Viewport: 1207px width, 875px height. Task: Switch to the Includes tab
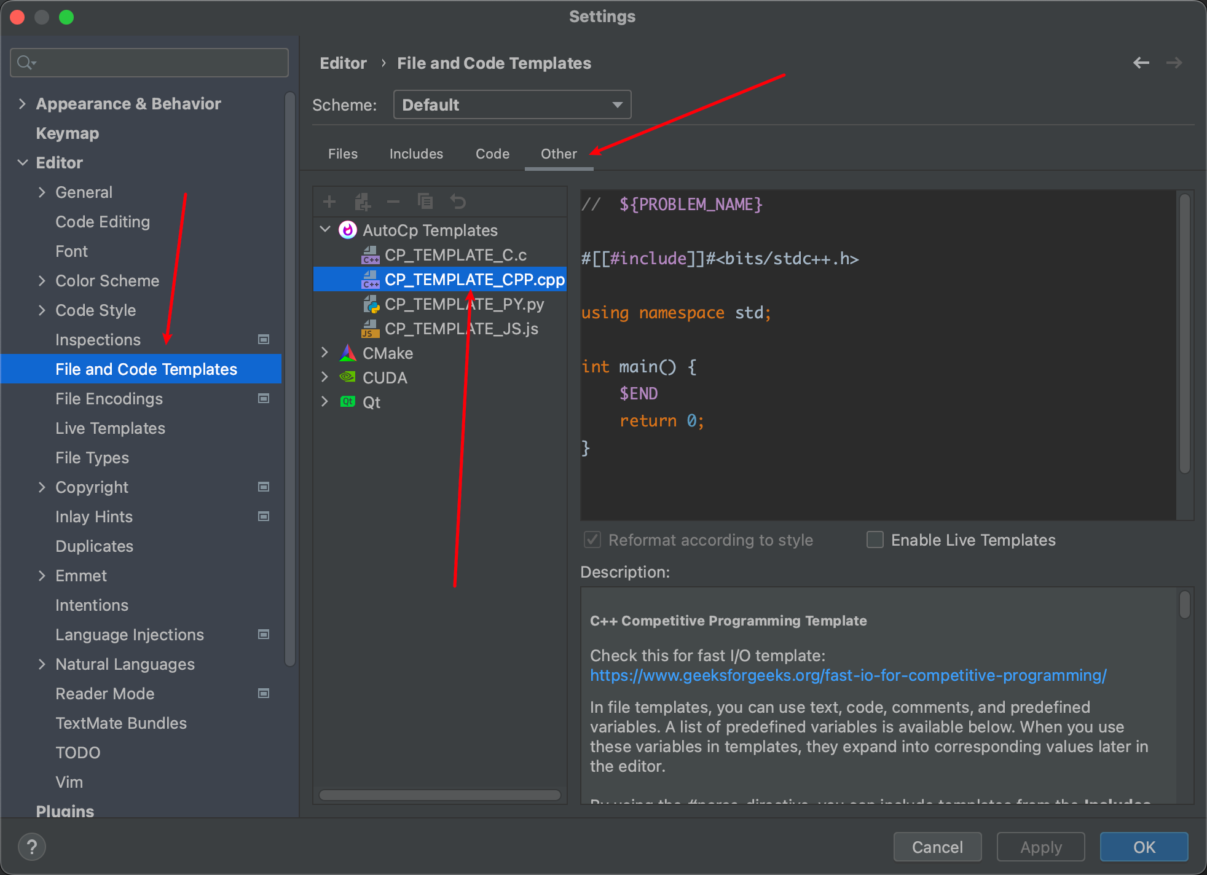click(x=416, y=154)
